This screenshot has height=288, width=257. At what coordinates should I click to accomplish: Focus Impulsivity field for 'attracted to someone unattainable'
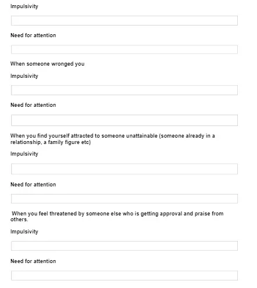coord(124,169)
